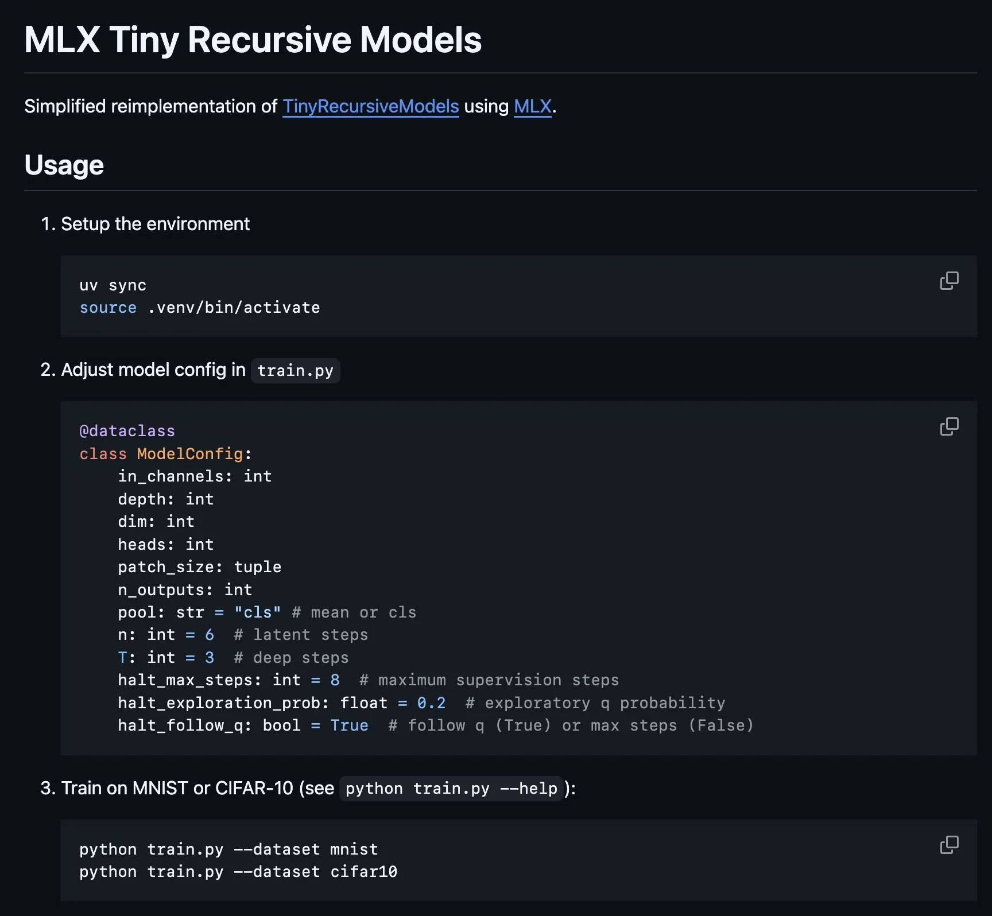The image size is (992, 916).
Task: Click the python train.py --help inline code
Action: [x=451, y=789]
